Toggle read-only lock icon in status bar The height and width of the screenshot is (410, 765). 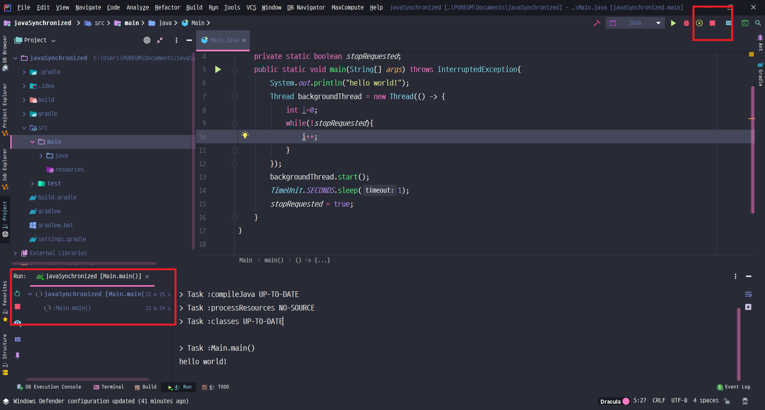click(727, 401)
